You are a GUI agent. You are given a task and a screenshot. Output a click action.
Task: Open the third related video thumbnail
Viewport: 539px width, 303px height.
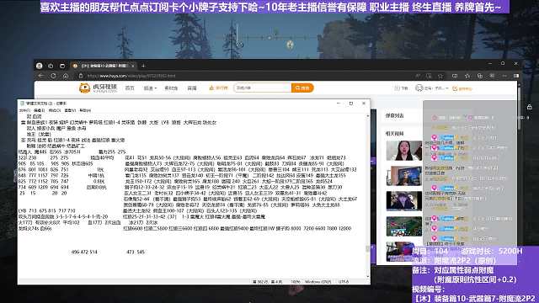coord(404,201)
